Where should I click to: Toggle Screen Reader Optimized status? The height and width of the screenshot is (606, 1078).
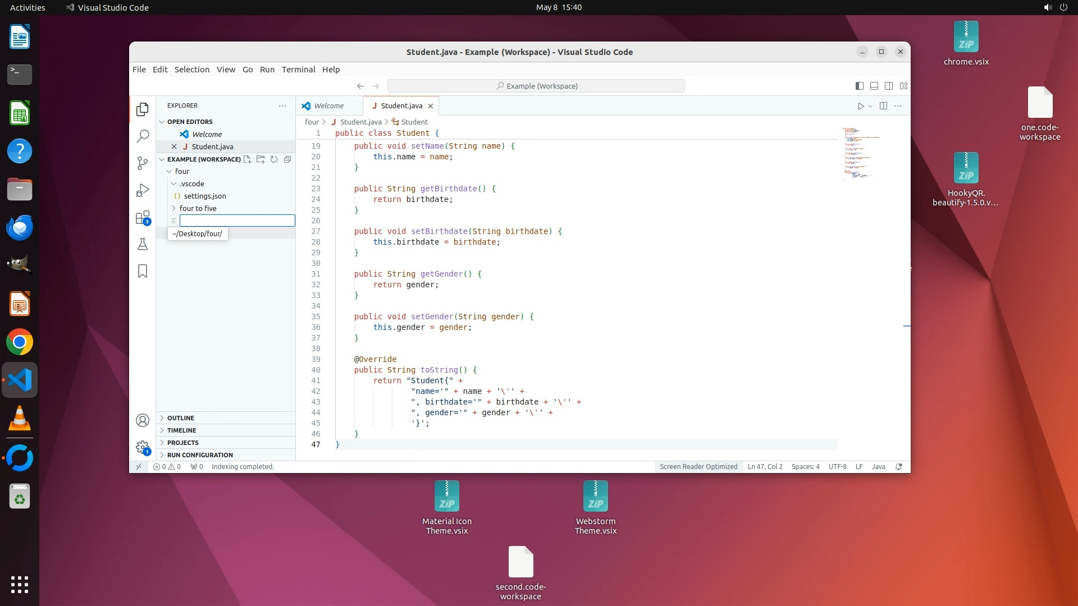pyautogui.click(x=698, y=467)
